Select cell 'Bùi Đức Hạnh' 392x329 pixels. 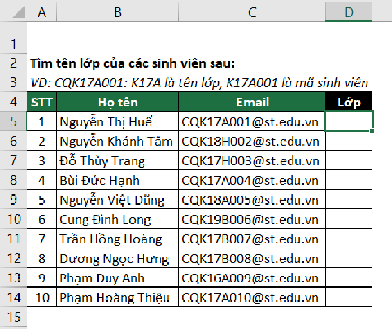118,180
